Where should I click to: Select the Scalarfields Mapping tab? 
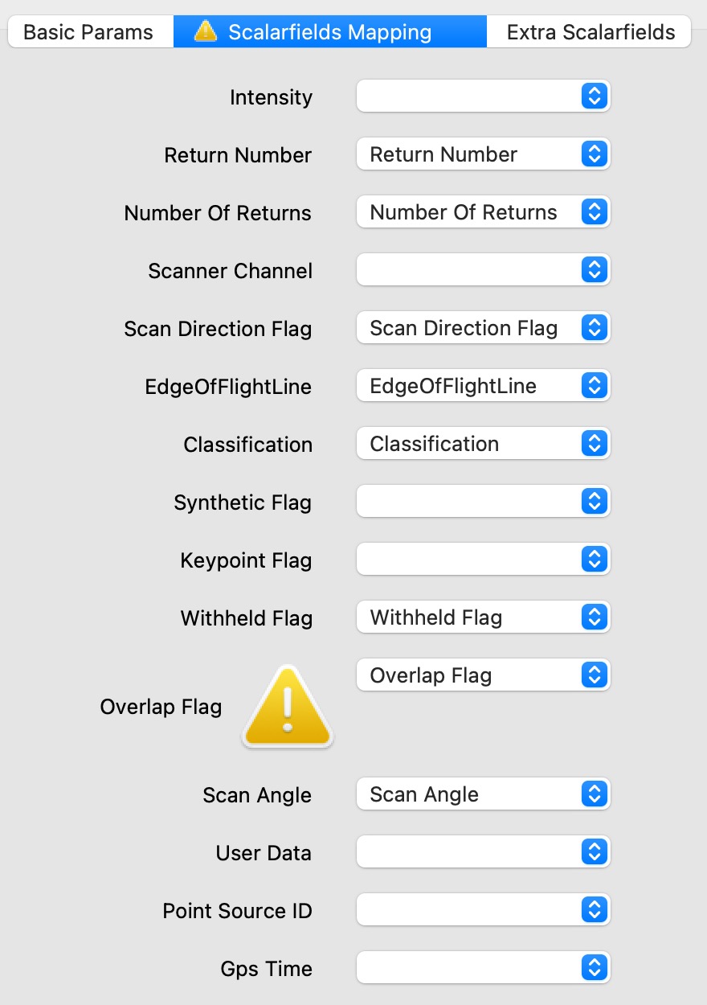tap(329, 32)
